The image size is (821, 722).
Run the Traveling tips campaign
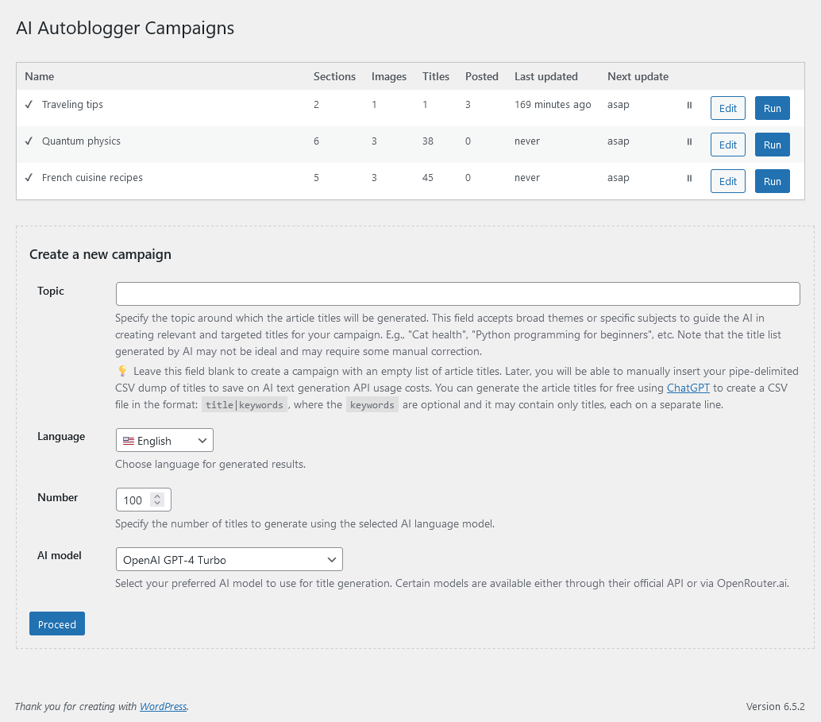(772, 109)
